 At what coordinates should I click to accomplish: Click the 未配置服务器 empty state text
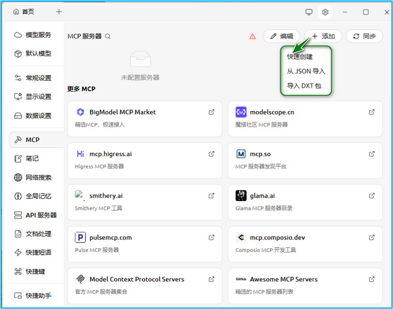pos(140,77)
